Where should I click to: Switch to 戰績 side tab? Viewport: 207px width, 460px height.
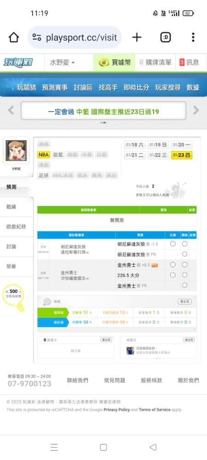click(17, 207)
